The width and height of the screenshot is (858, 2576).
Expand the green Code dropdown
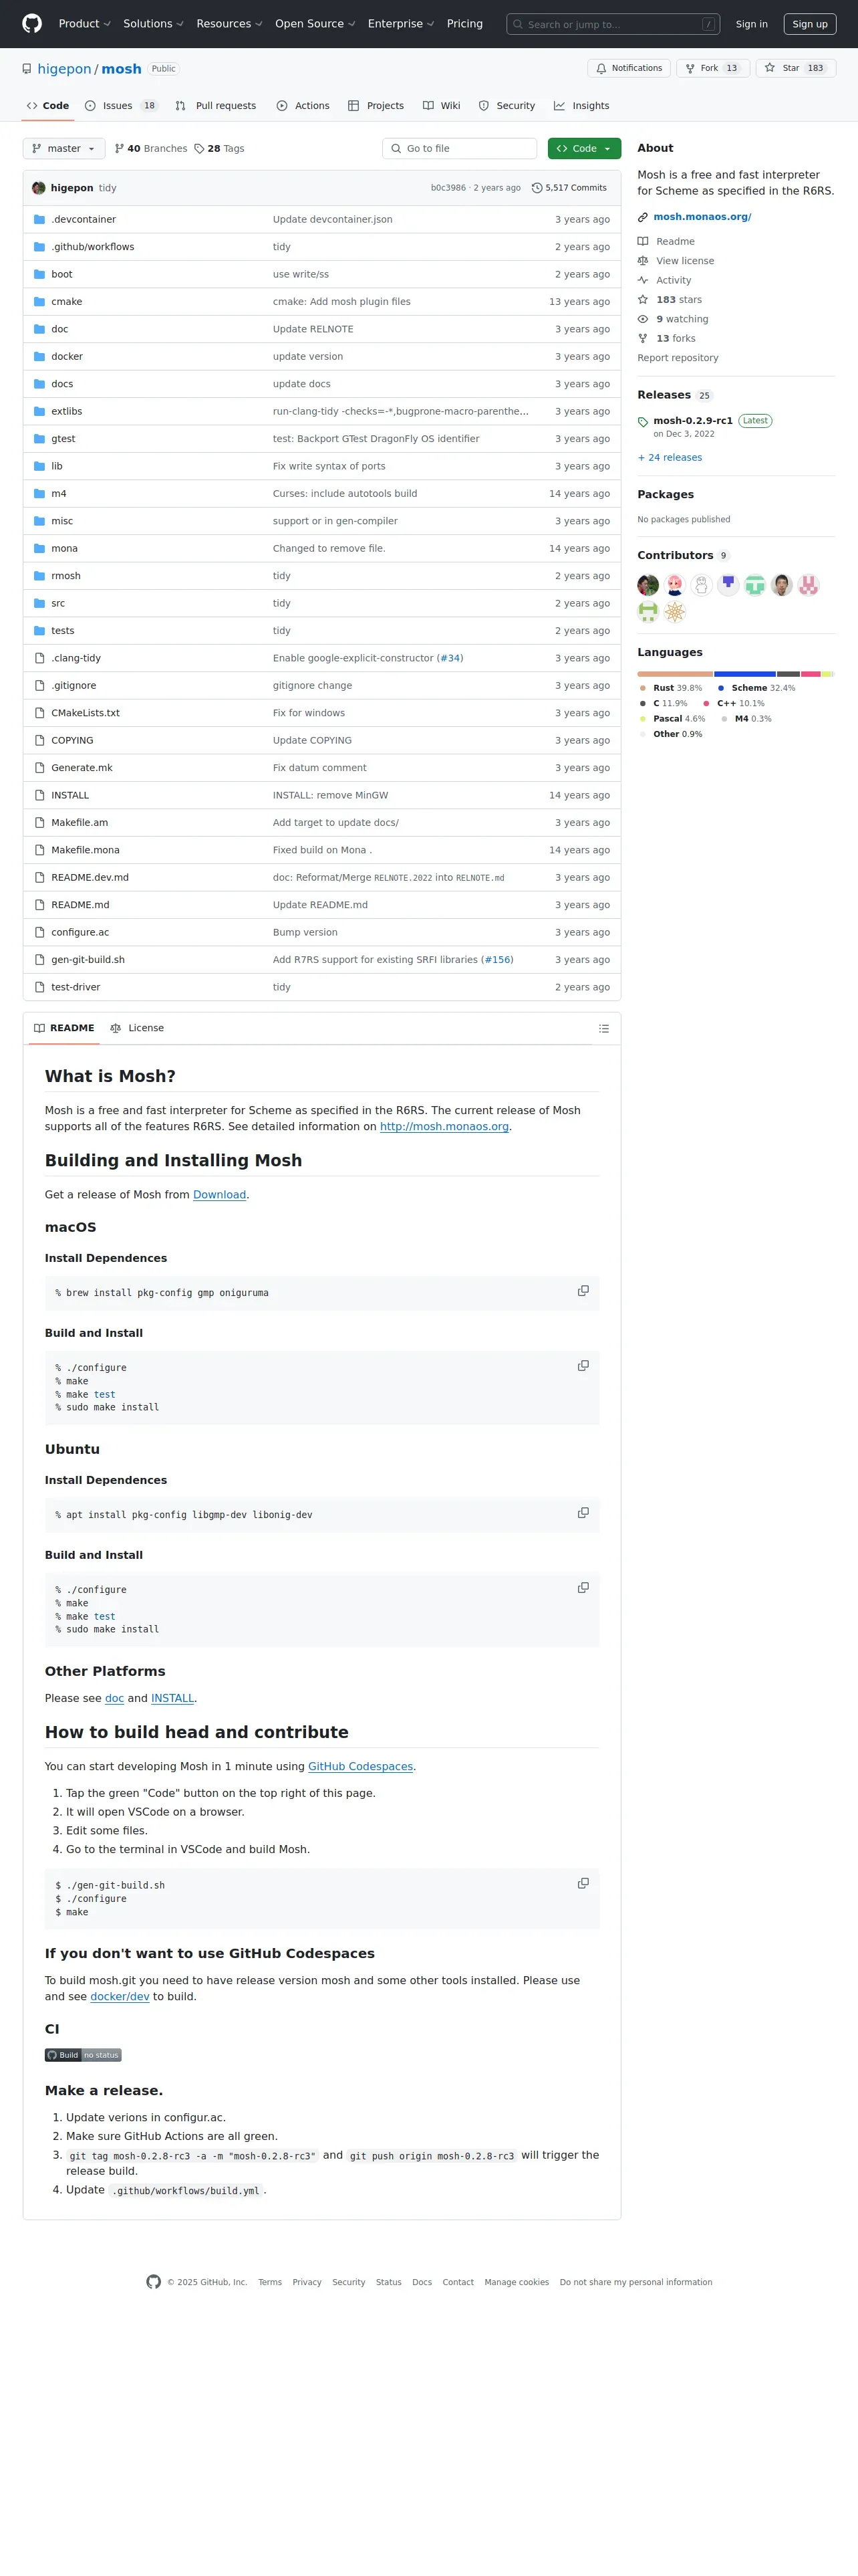[x=584, y=148]
